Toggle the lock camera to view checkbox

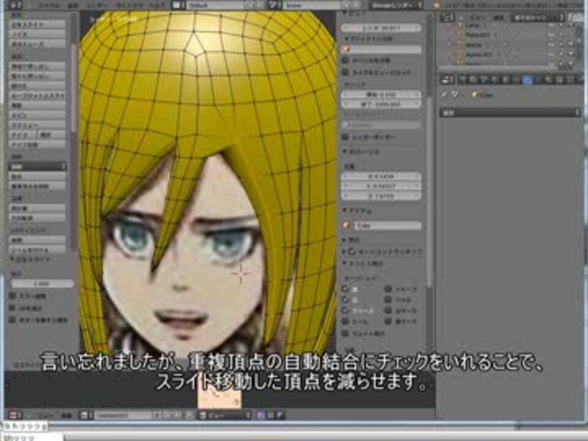click(345, 72)
